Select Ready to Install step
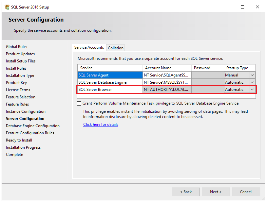The image size is (267, 201). [x=19, y=140]
